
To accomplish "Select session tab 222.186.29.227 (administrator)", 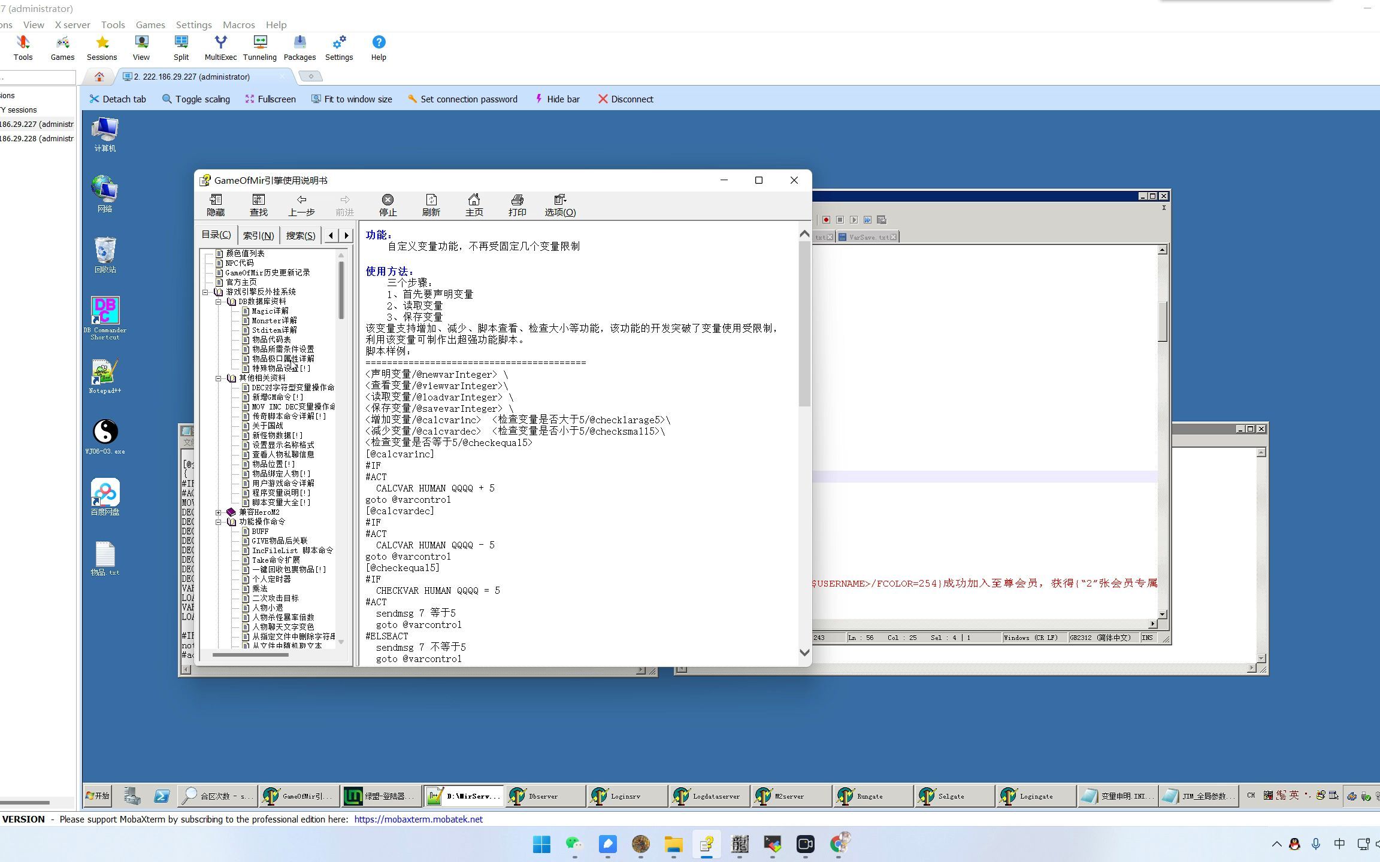I will pos(192,77).
